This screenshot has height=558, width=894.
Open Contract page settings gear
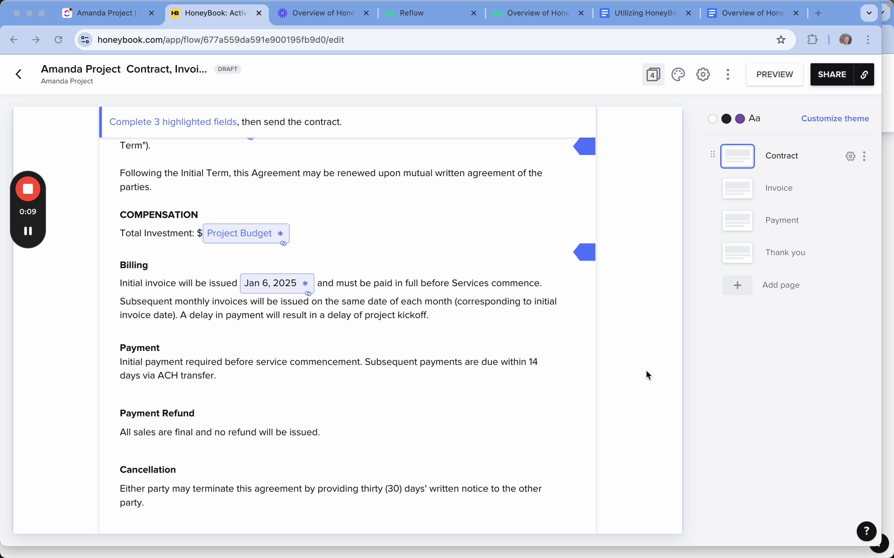851,156
